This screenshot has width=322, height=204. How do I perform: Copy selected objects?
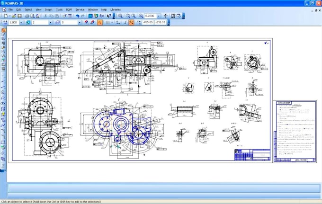tap(51, 16)
